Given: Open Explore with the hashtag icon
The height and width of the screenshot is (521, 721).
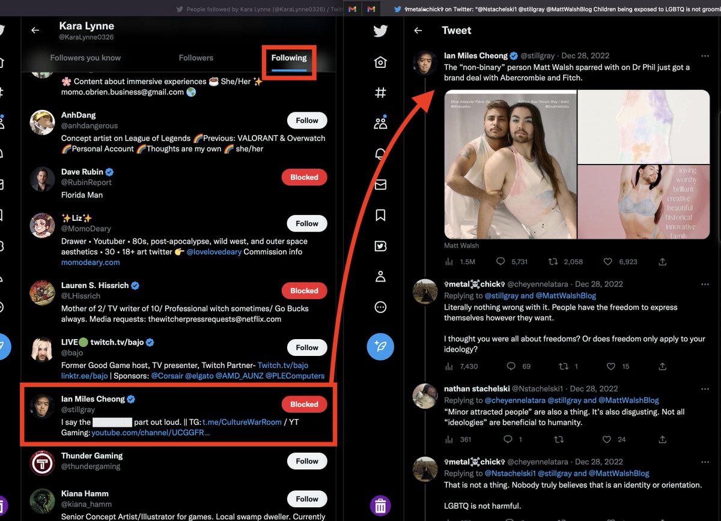Looking at the screenshot, I should (380, 92).
